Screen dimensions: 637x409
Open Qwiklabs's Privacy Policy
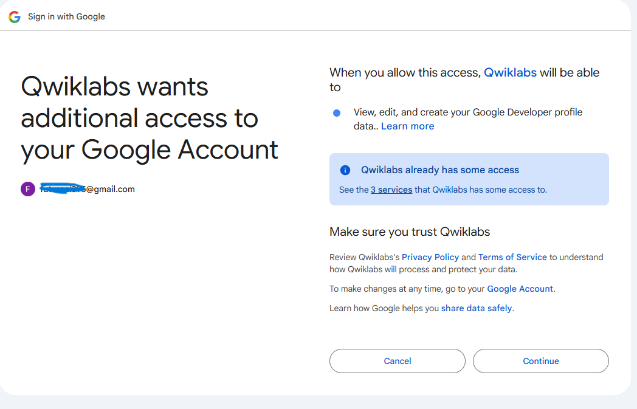coord(430,257)
